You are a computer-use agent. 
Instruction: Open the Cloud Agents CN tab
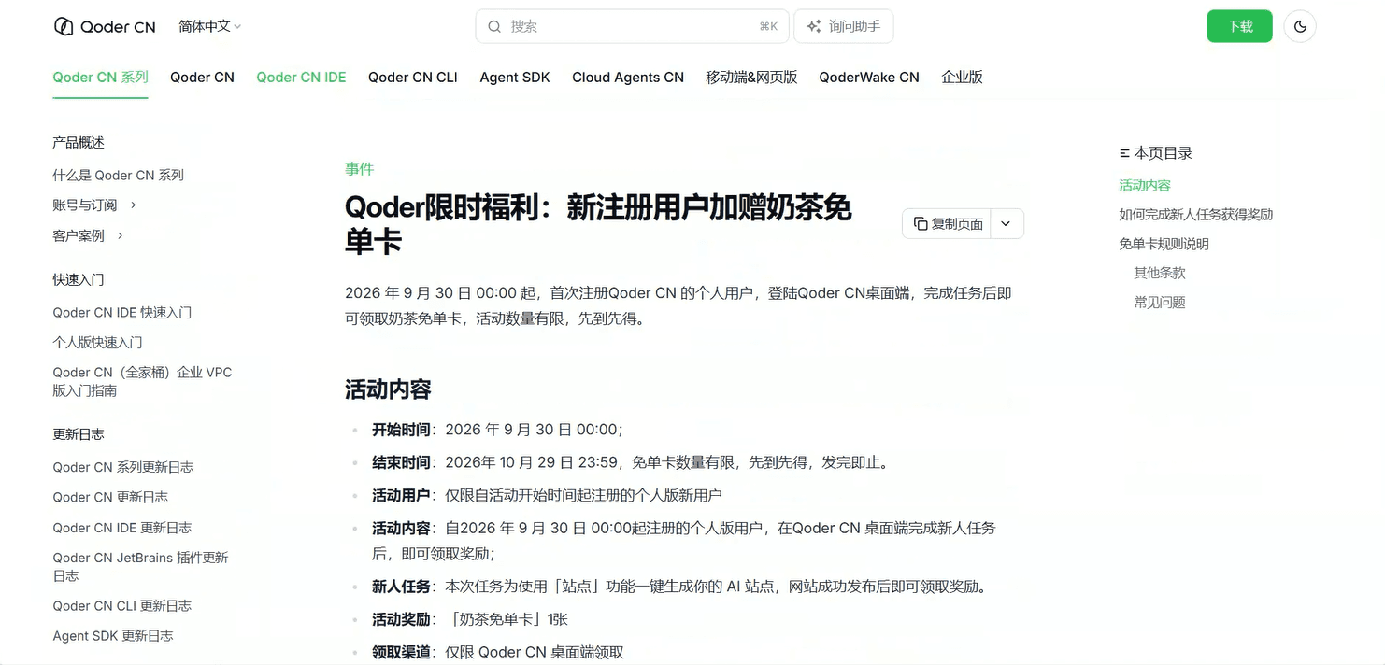(628, 78)
